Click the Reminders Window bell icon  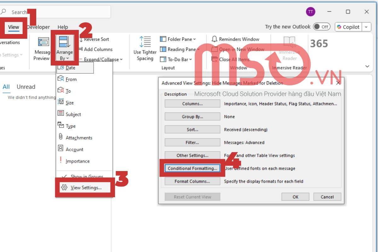(215, 39)
